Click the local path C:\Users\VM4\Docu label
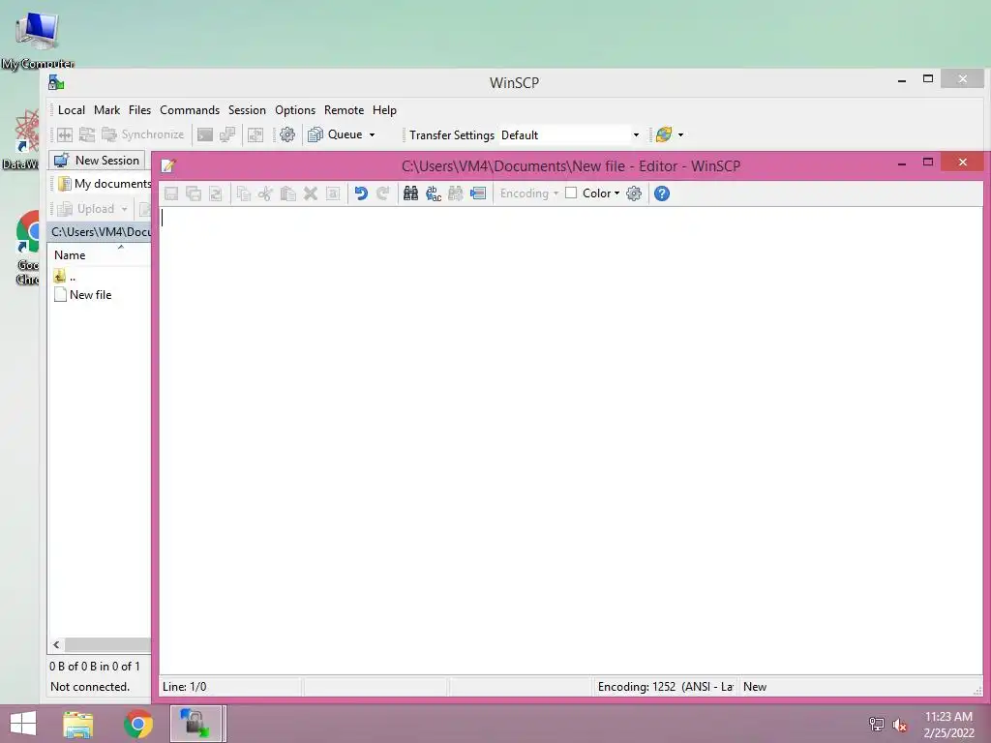Viewport: 991px width, 743px height. coord(101,232)
